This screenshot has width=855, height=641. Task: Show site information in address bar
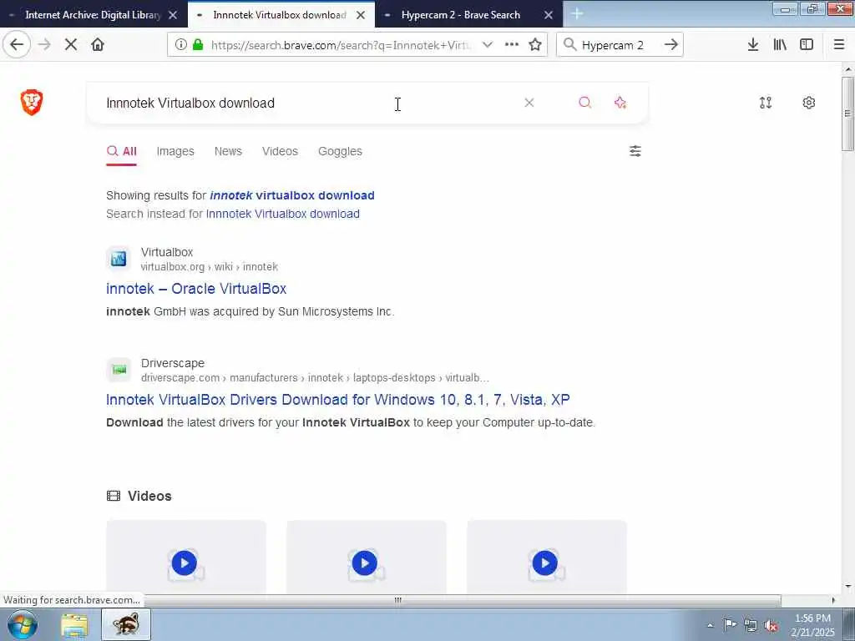(x=180, y=45)
